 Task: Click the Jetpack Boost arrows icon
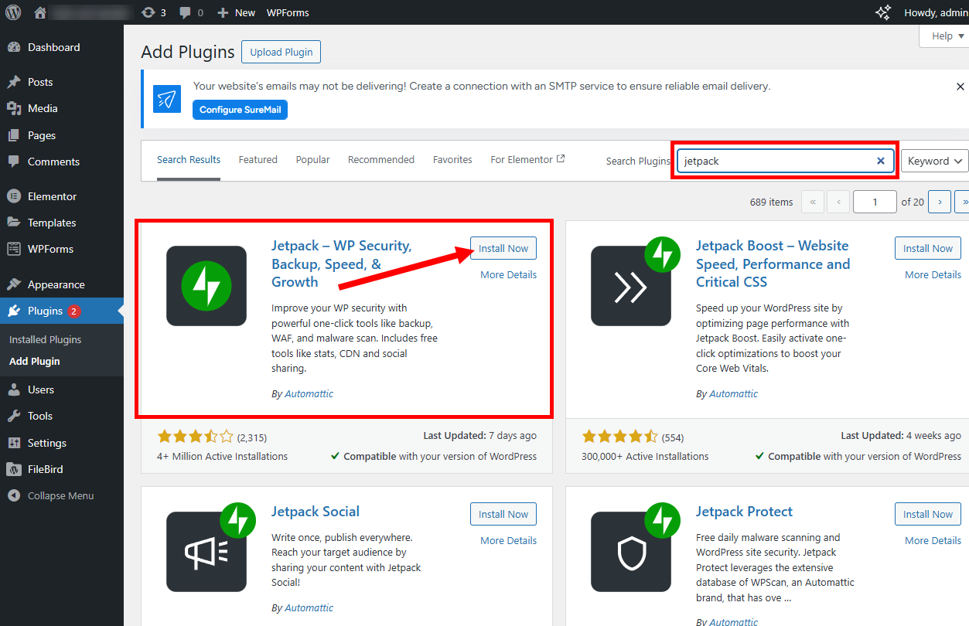631,286
